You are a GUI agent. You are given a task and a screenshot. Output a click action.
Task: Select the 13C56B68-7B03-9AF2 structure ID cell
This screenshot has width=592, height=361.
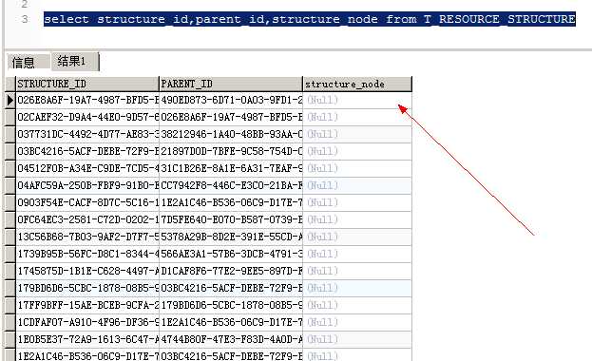pyautogui.click(x=87, y=237)
